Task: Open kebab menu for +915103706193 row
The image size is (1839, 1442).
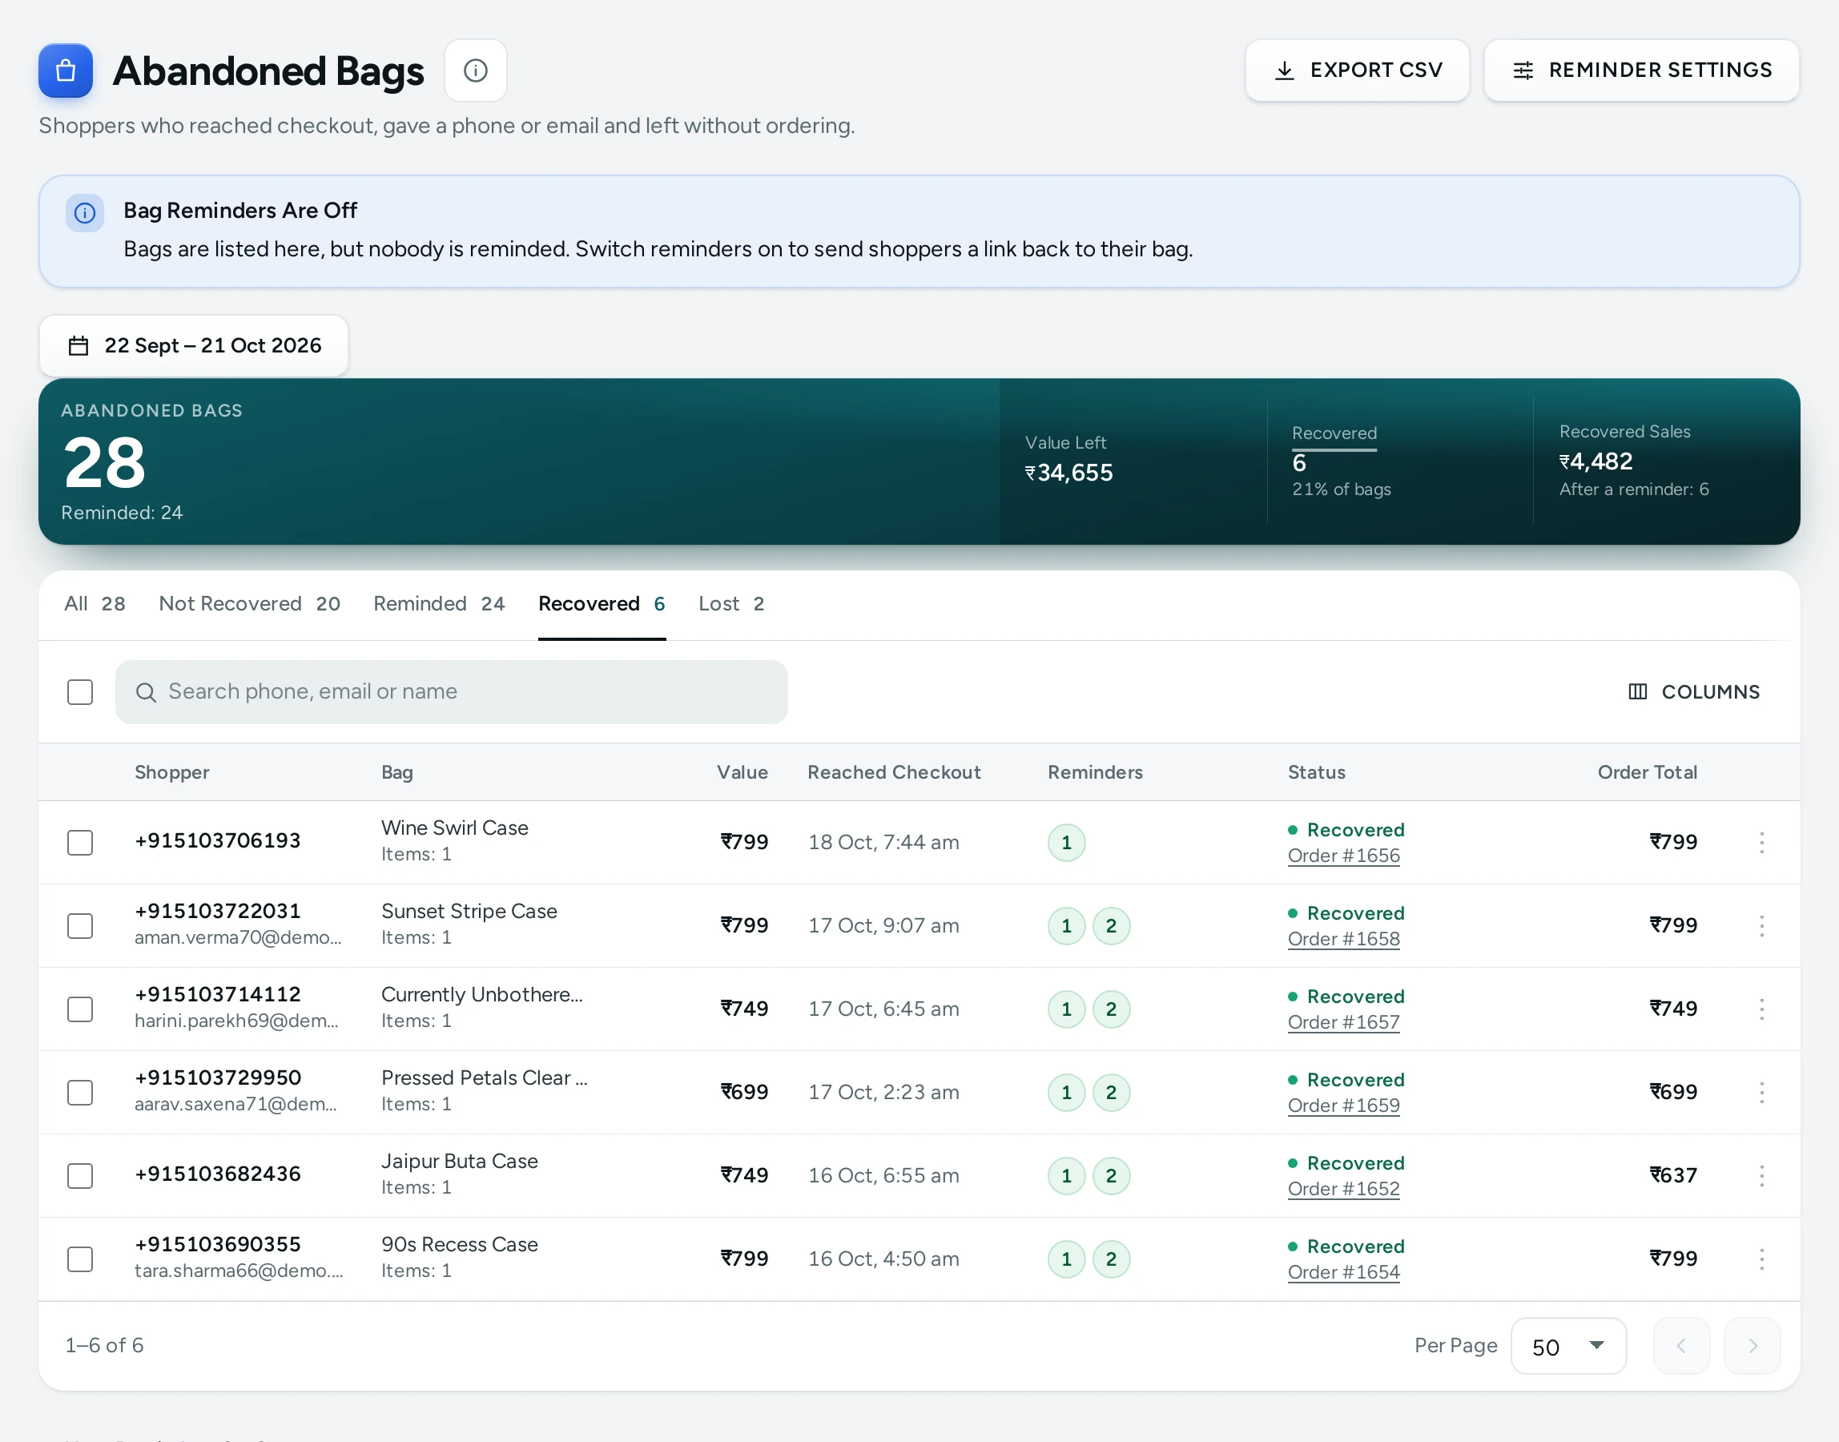Action: pos(1761,842)
